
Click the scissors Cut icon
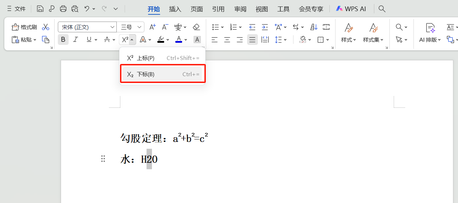coord(46,27)
